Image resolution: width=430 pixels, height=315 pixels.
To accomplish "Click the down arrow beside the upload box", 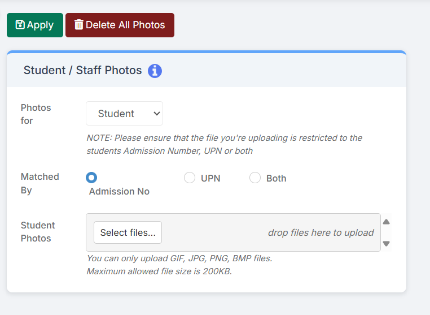I will (386, 244).
